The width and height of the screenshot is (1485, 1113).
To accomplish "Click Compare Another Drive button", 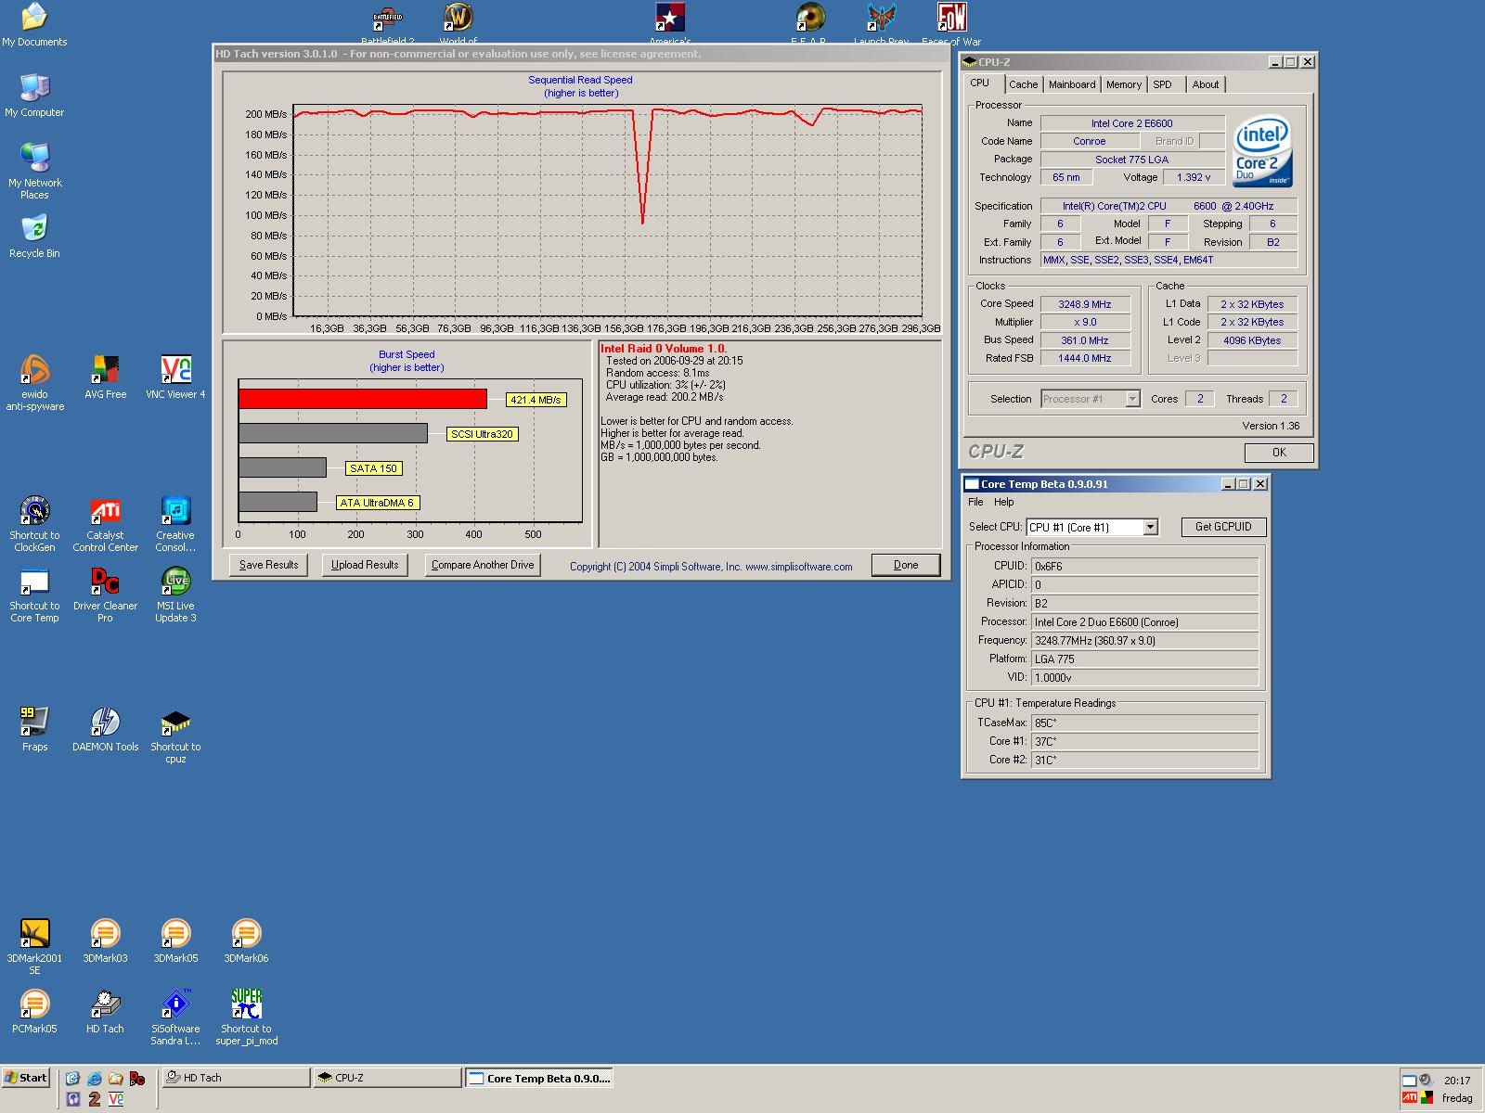I will [x=483, y=565].
